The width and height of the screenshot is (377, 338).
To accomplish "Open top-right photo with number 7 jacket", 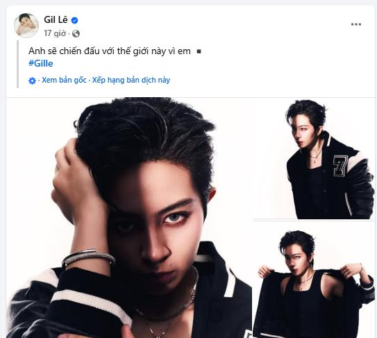I will (314, 158).
